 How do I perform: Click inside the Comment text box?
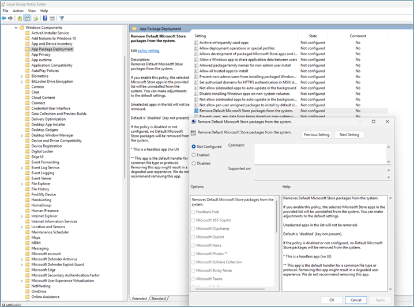pos(320,154)
